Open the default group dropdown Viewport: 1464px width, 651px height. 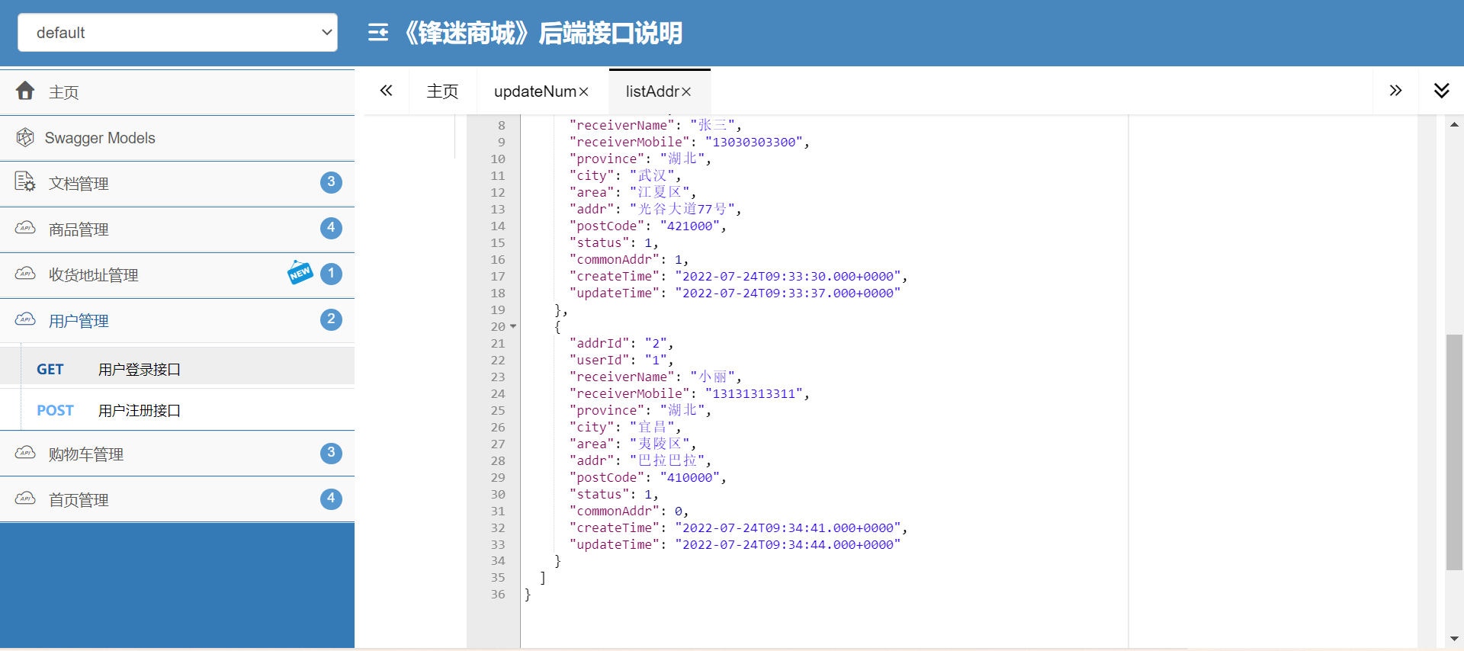coord(177,32)
